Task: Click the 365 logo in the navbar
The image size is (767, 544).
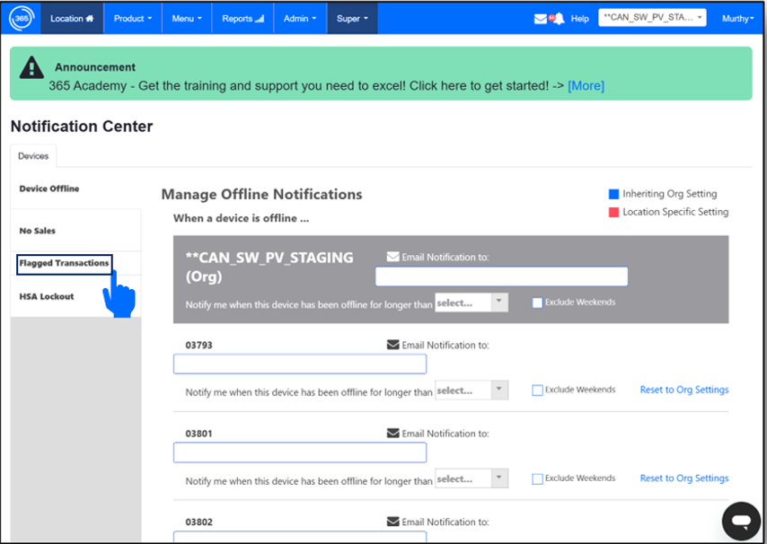Action: coord(22,17)
